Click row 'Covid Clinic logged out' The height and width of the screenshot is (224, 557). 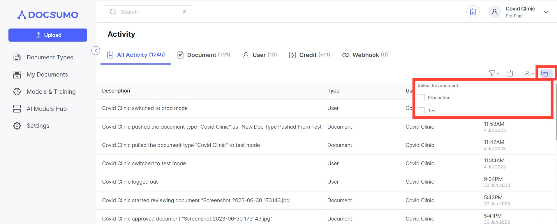pos(326,182)
